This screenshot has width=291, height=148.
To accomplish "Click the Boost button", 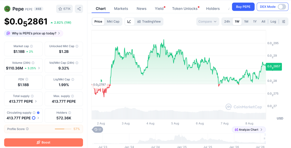I will (x=43, y=142).
